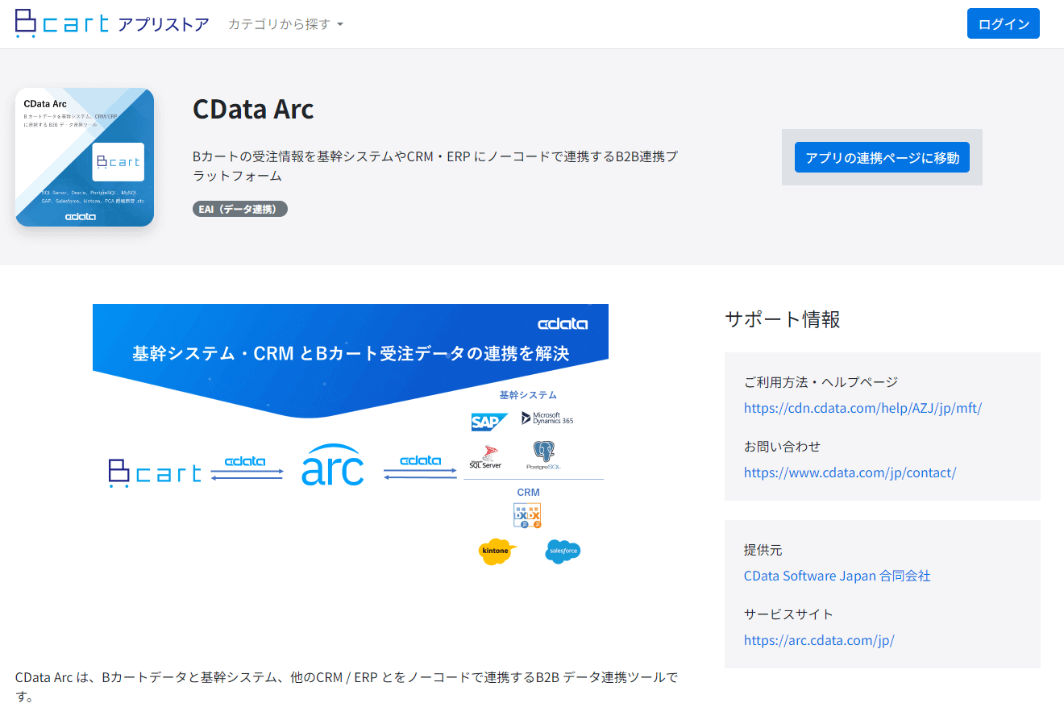Click the Bcart logo in the diagram
Image resolution: width=1064 pixels, height=724 pixels.
click(x=155, y=472)
